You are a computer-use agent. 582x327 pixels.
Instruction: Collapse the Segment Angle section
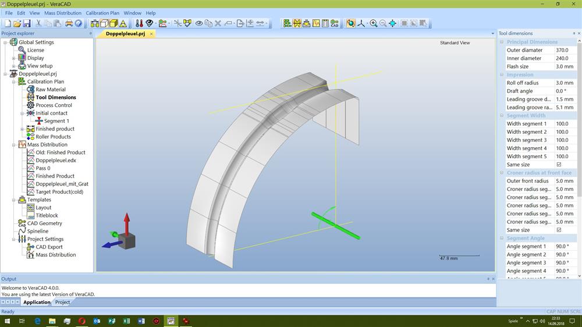502,238
